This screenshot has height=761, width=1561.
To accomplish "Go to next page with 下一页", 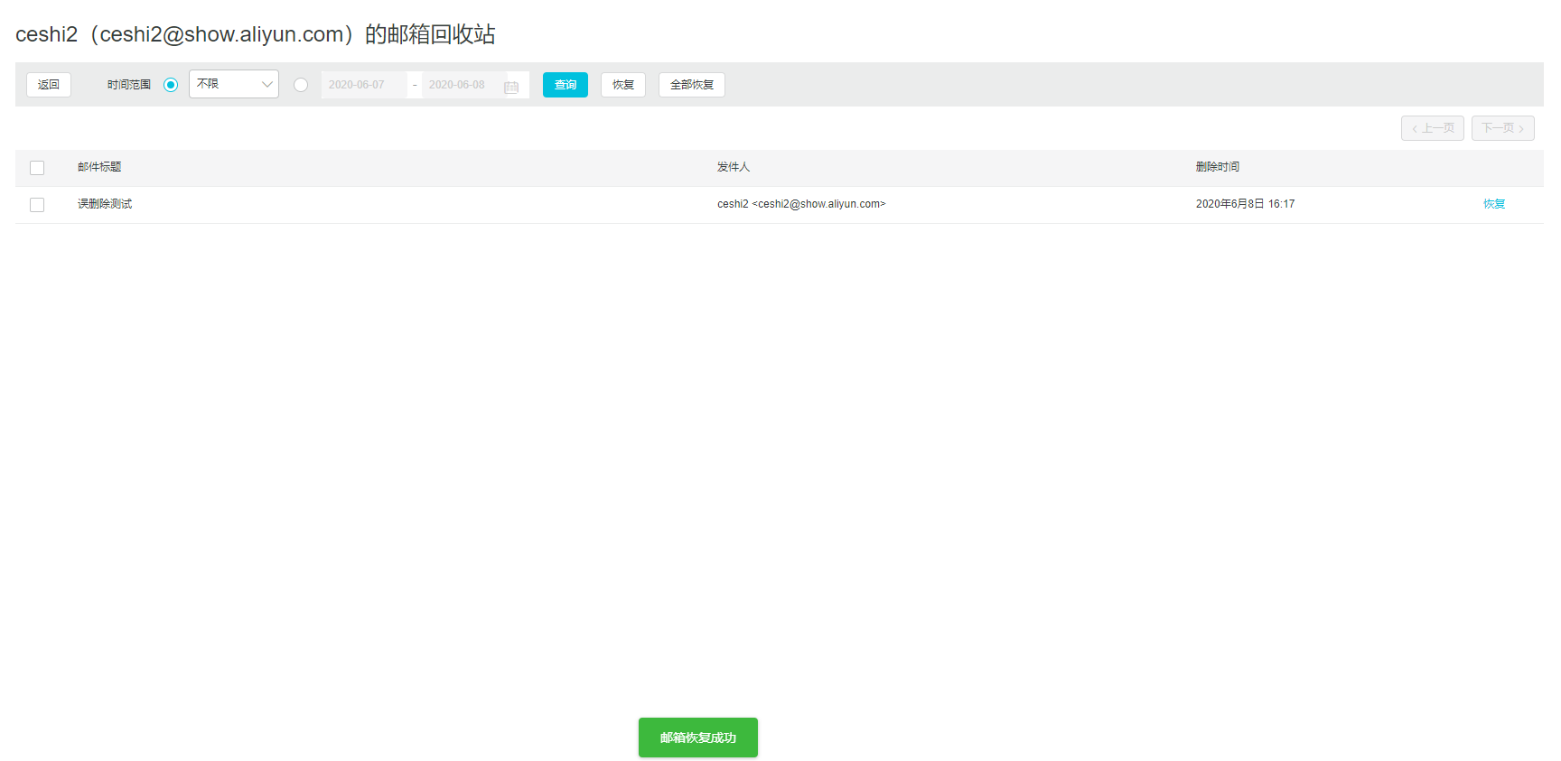I will coord(1502,128).
